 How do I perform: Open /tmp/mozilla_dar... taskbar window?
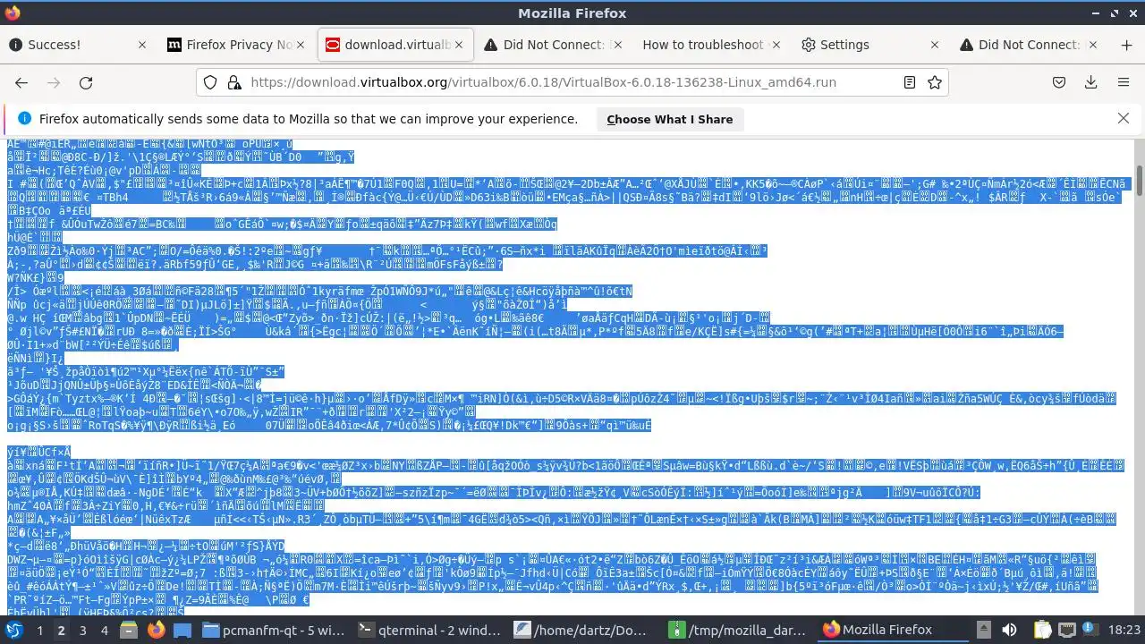click(x=741, y=630)
